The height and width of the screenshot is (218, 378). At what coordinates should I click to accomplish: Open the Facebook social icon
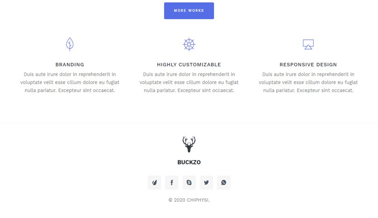[x=172, y=182]
